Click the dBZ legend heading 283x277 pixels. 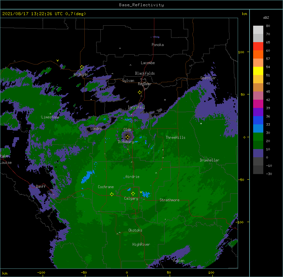pyautogui.click(x=266, y=17)
